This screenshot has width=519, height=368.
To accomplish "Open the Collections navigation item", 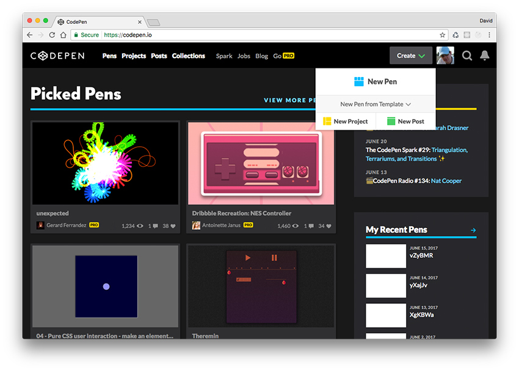I will pyautogui.click(x=188, y=56).
